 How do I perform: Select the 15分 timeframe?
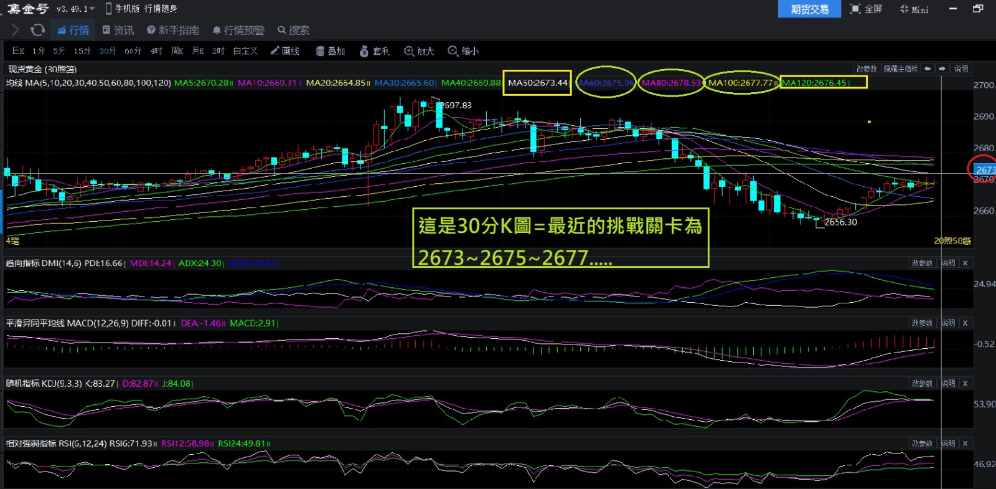pos(82,51)
